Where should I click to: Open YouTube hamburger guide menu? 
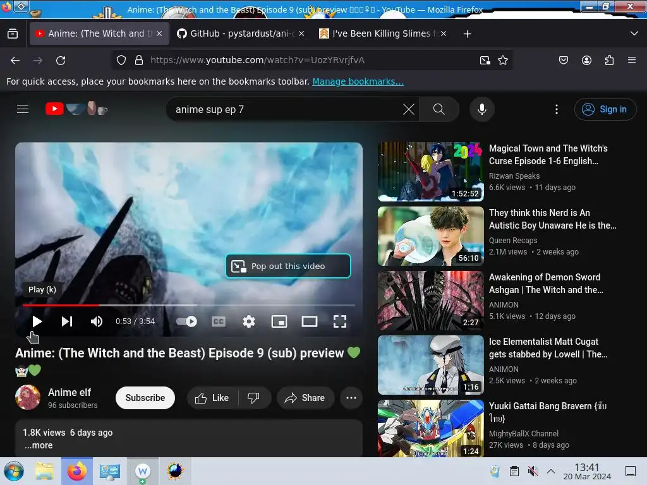coord(23,109)
